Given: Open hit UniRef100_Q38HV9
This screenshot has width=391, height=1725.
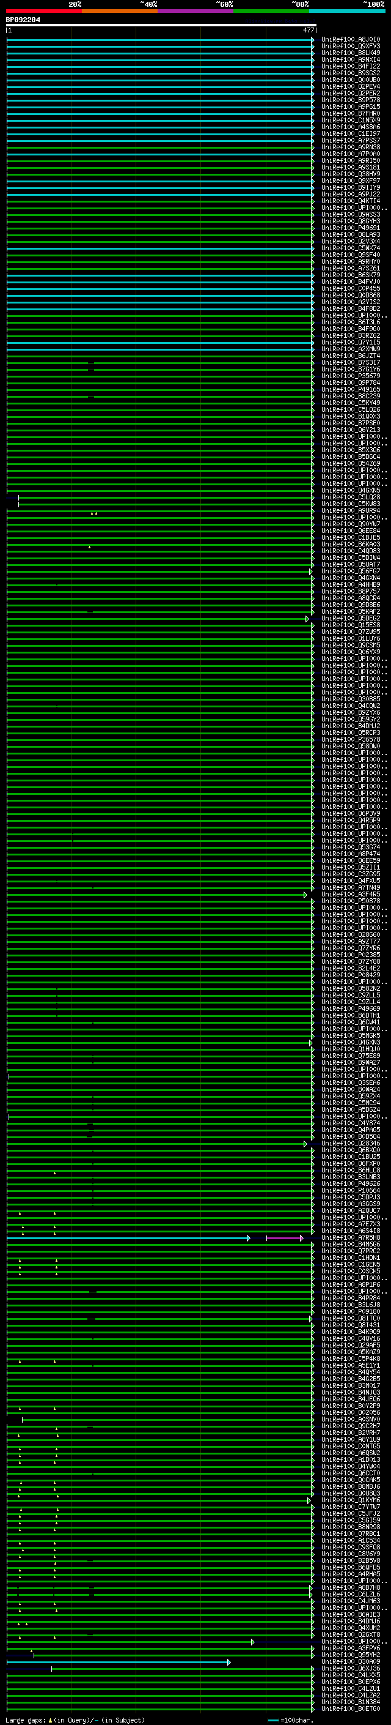Looking at the screenshot, I should [x=351, y=174].
